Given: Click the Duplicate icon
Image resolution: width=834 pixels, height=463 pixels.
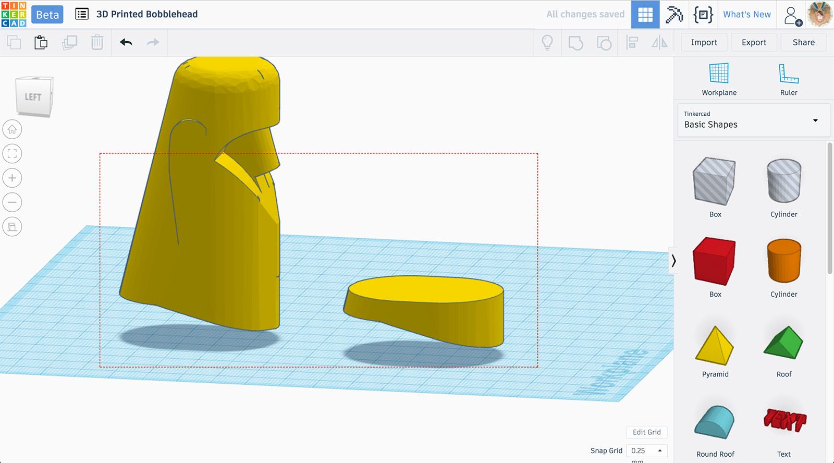Looking at the screenshot, I should [x=69, y=42].
